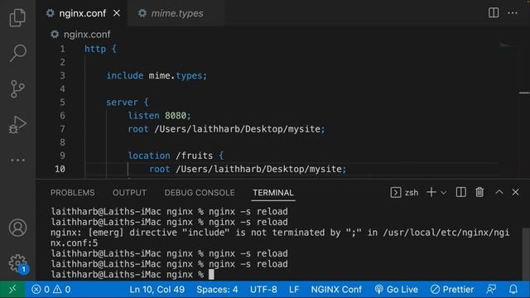Viewport: 530px width, 298px height.
Task: Click the terminal scrollbar
Action: click(526, 253)
